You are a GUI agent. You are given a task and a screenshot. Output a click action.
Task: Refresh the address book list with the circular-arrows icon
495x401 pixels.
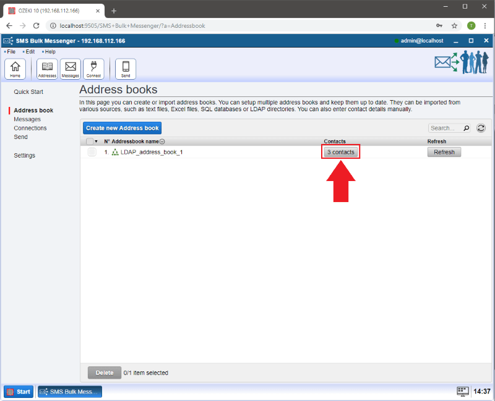[481, 128]
